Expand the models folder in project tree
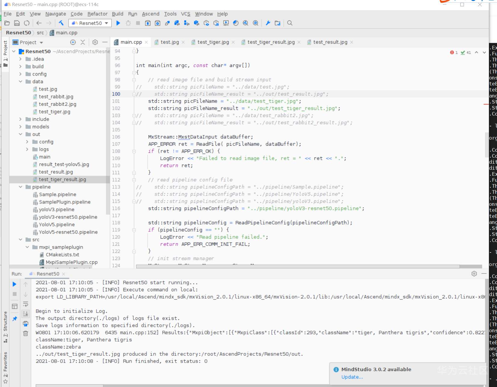 [20, 127]
